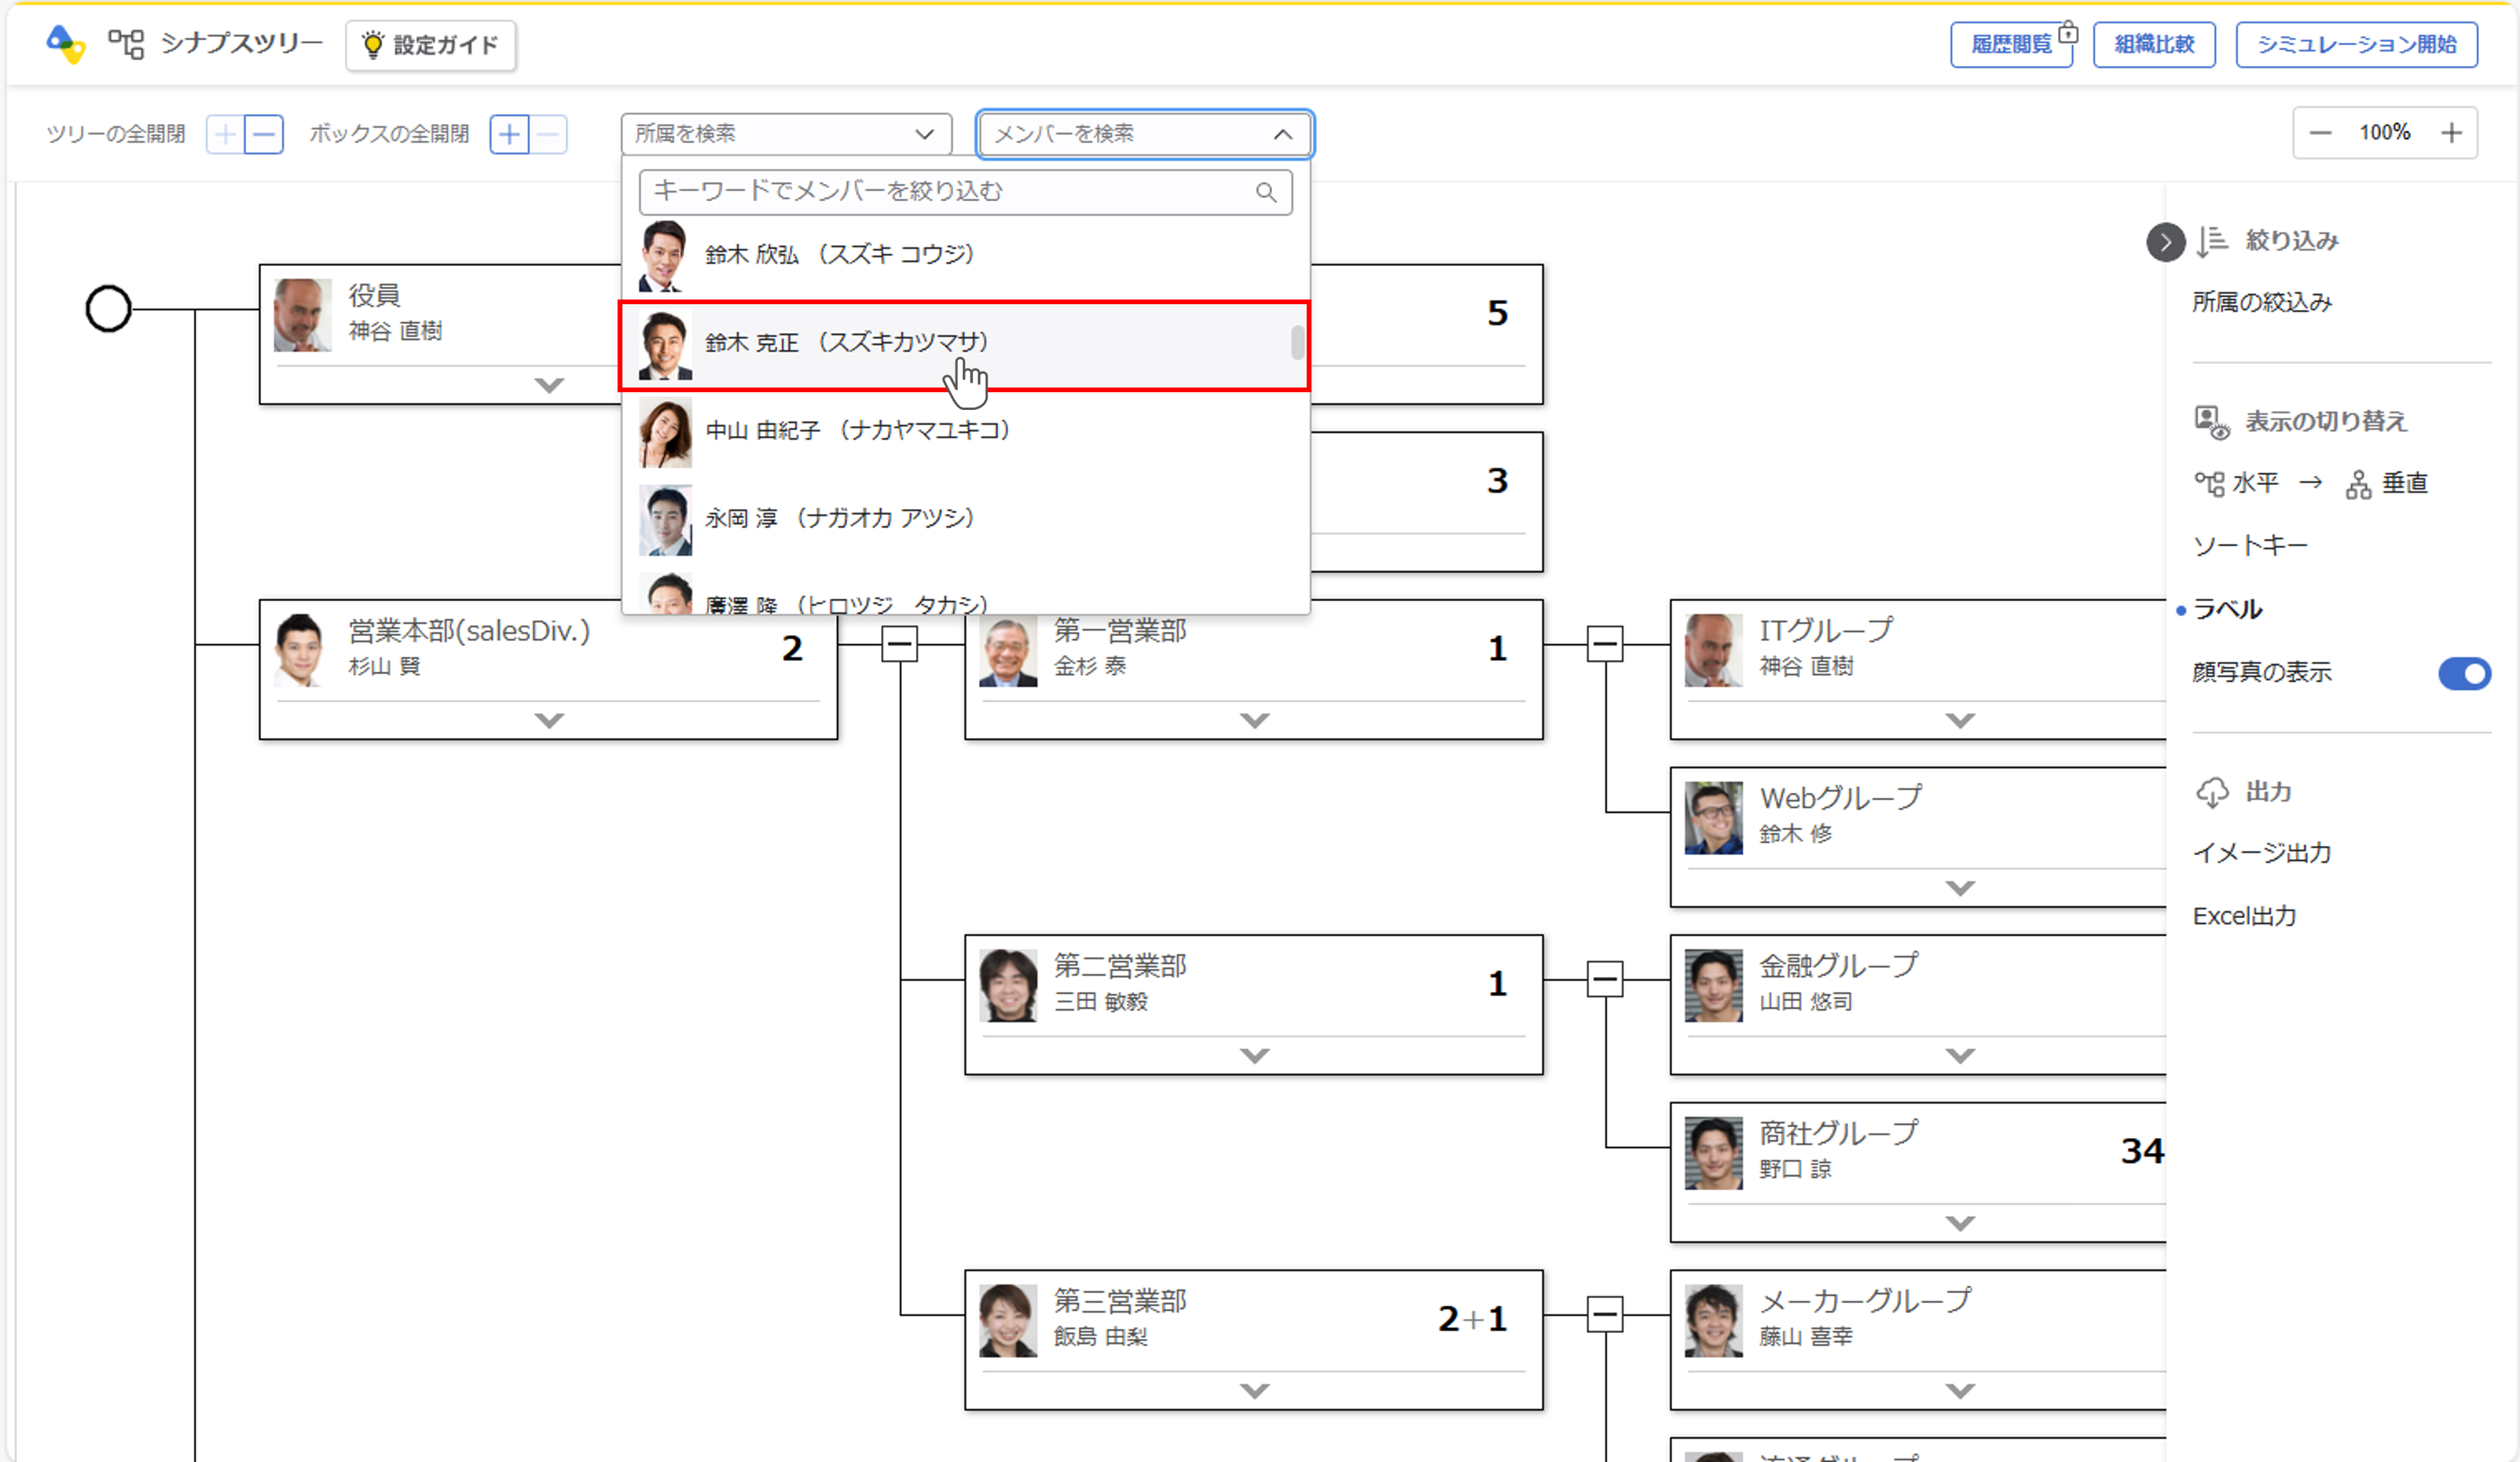Click the zoom out minus icon
The height and width of the screenshot is (1462, 2520).
(2320, 133)
